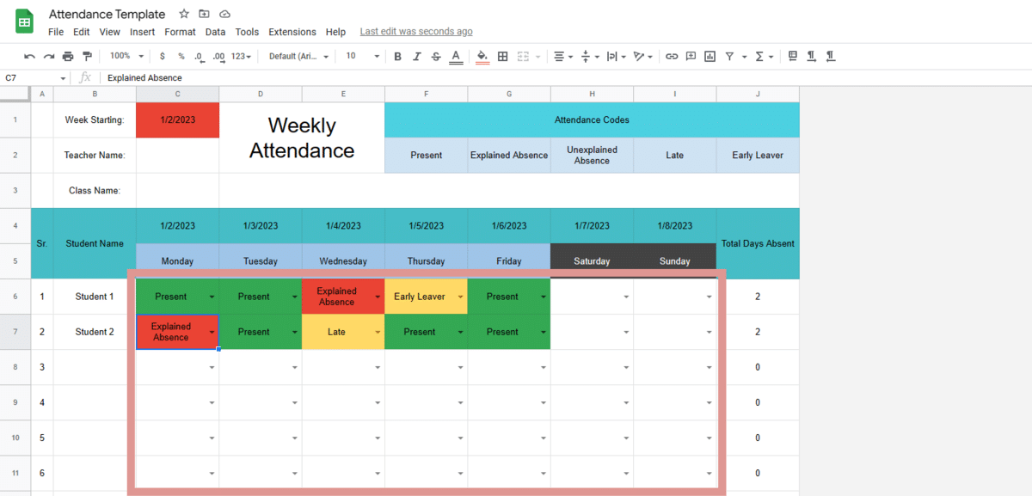Open the Extensions menu

(292, 32)
